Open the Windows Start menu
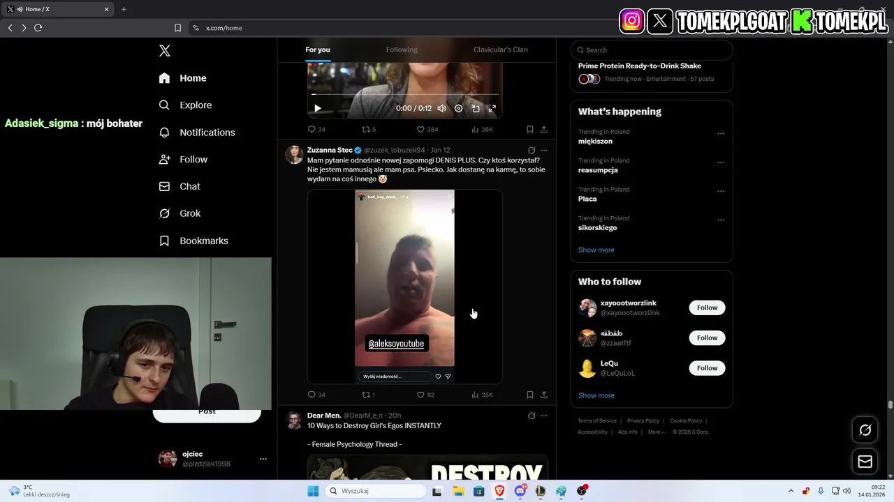This screenshot has width=894, height=502. (x=313, y=491)
